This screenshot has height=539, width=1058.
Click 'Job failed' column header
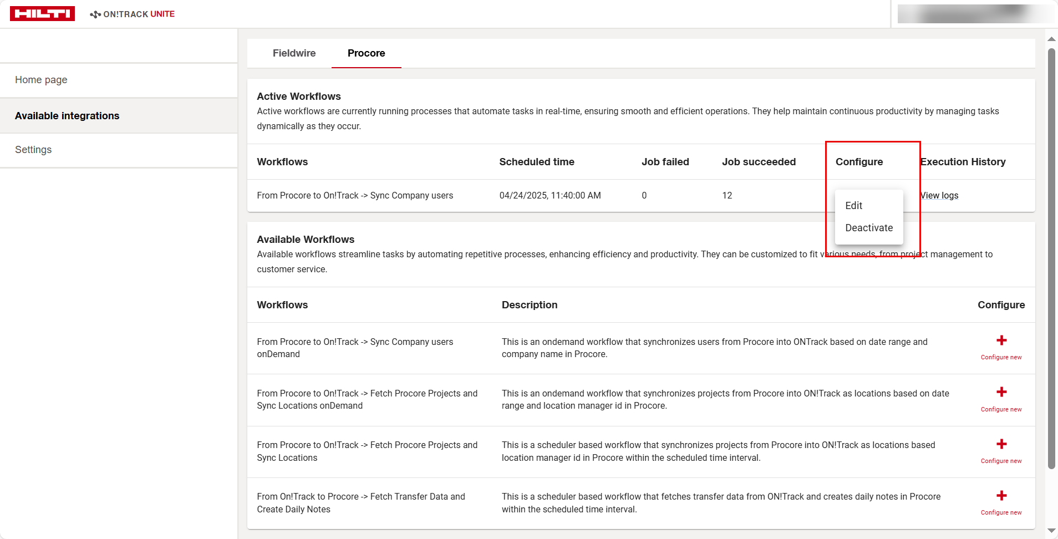(665, 162)
